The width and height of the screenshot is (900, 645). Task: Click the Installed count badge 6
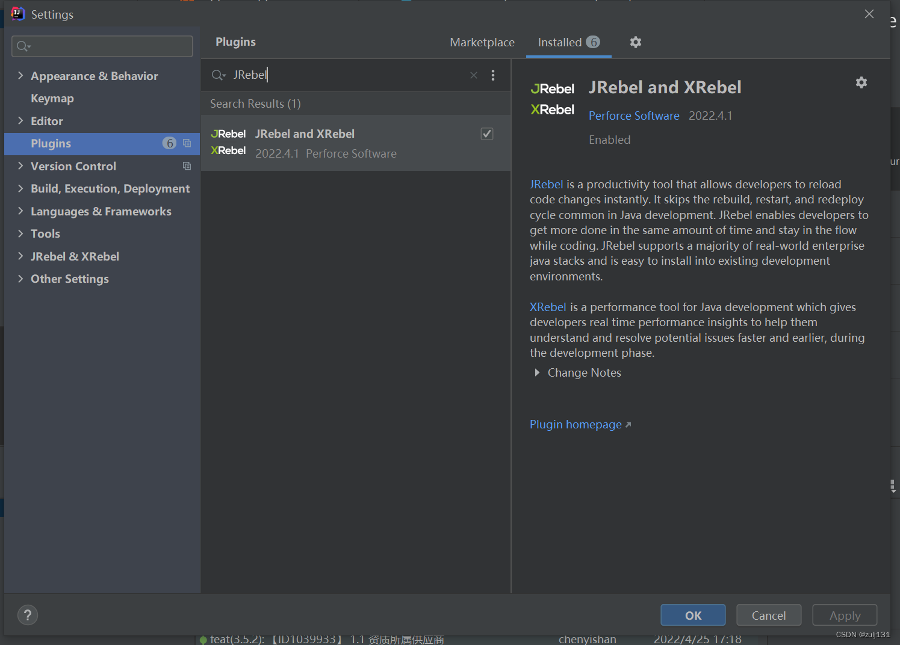593,42
